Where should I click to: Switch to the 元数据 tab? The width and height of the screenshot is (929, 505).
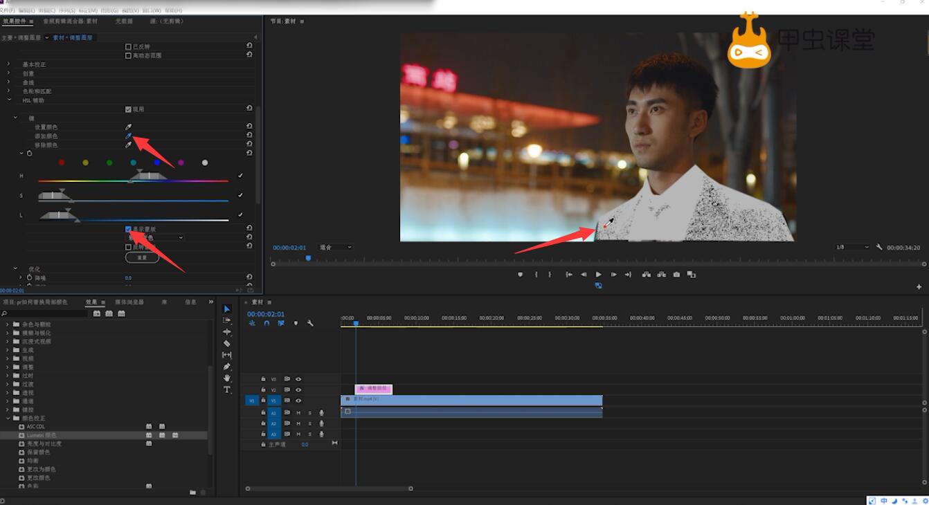coord(124,21)
